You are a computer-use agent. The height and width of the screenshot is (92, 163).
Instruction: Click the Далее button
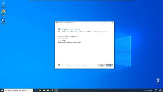110,65
